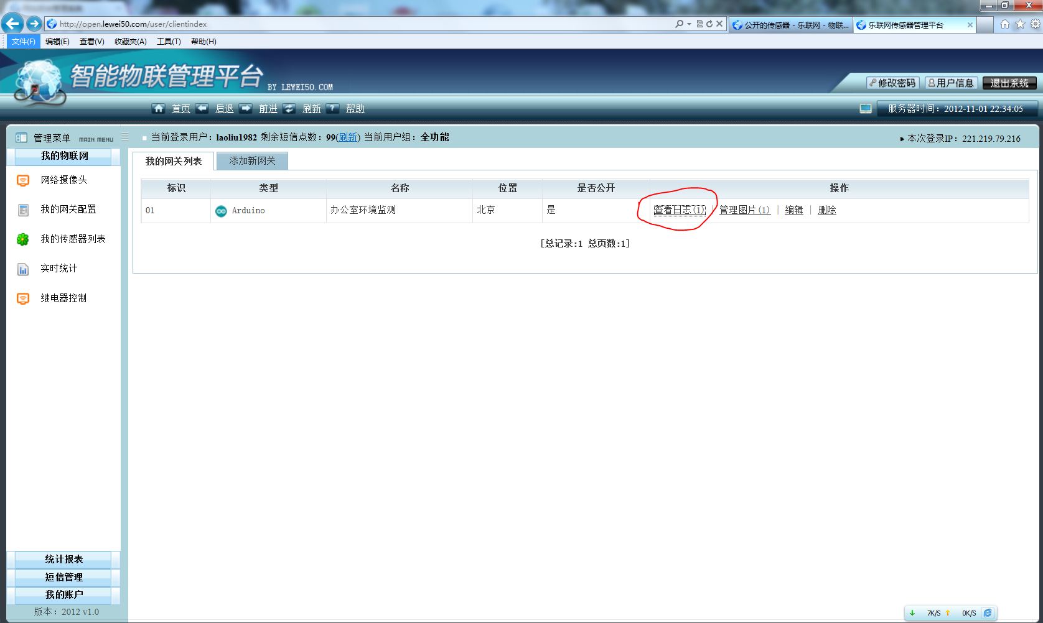This screenshot has height=623, width=1043.
Task: Click the 继电器控制 sidebar icon
Action: point(23,298)
